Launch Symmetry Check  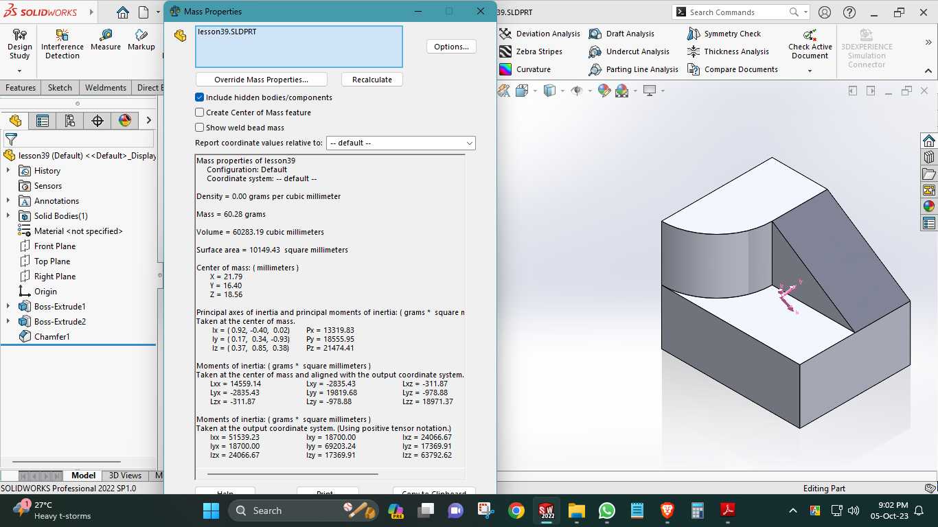tap(724, 34)
